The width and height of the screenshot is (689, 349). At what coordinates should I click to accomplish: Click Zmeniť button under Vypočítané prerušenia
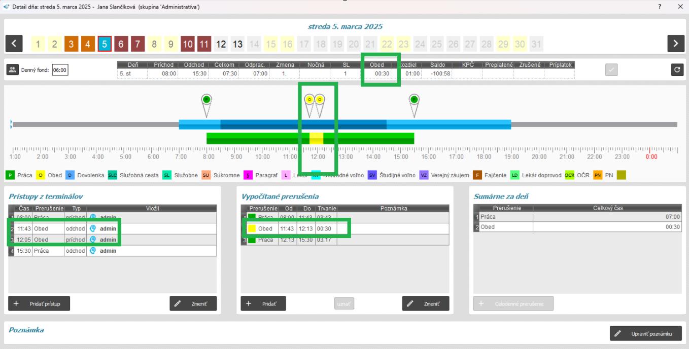pyautogui.click(x=426, y=303)
